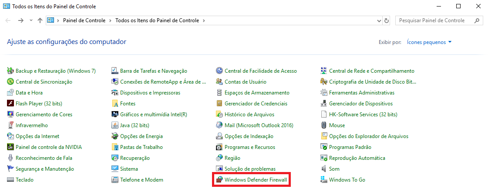Expand the address bar history dropdown
488x189 pixels.
[x=379, y=21]
